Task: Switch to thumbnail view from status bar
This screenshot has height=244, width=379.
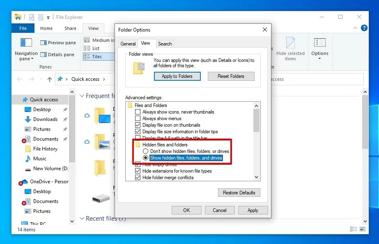Action: (363, 229)
